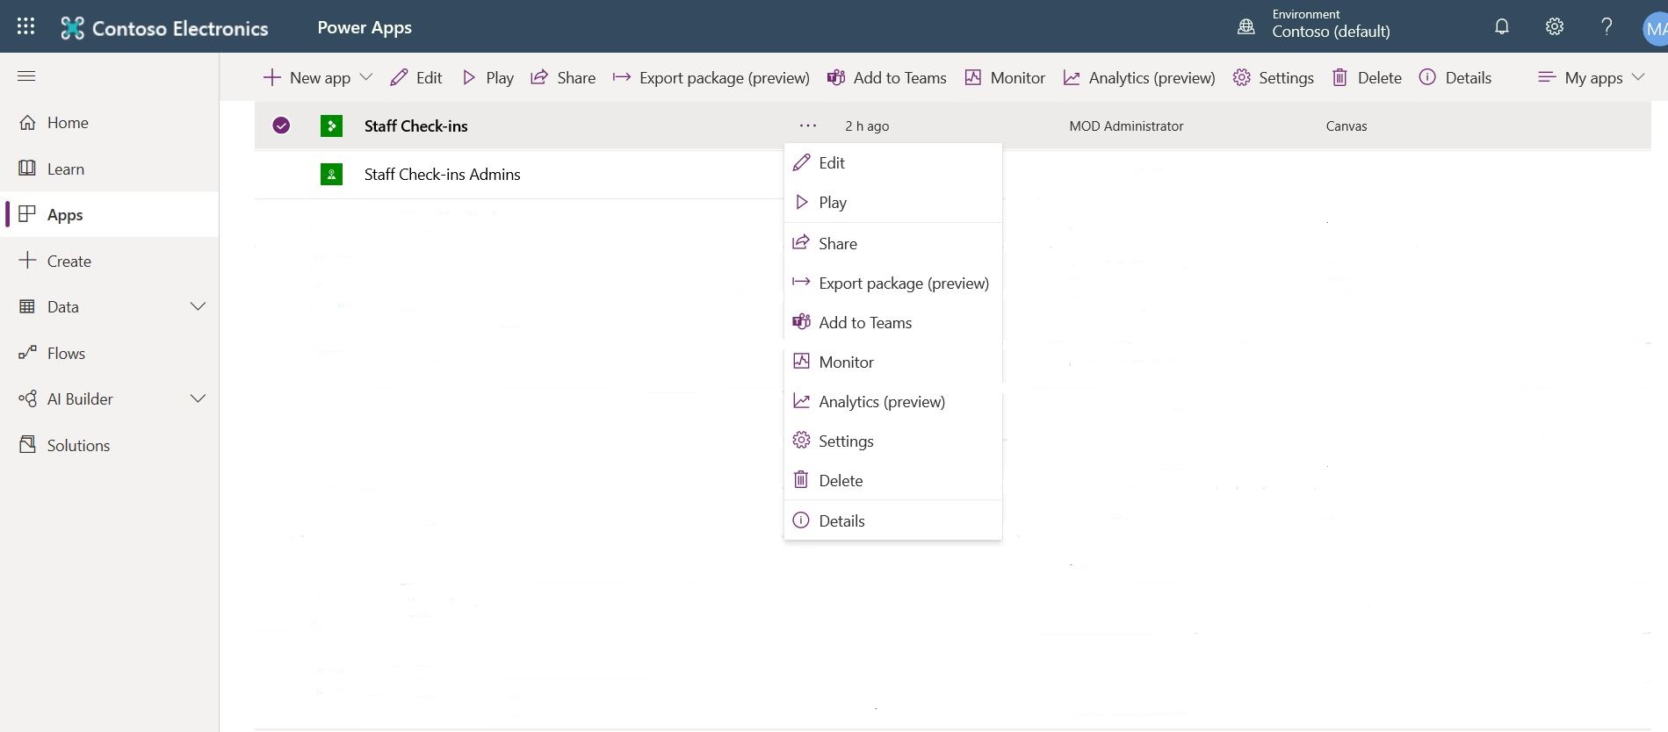Screen dimensions: 1668x732
Task: Click the Staff Check-ins app icon
Action: (331, 126)
